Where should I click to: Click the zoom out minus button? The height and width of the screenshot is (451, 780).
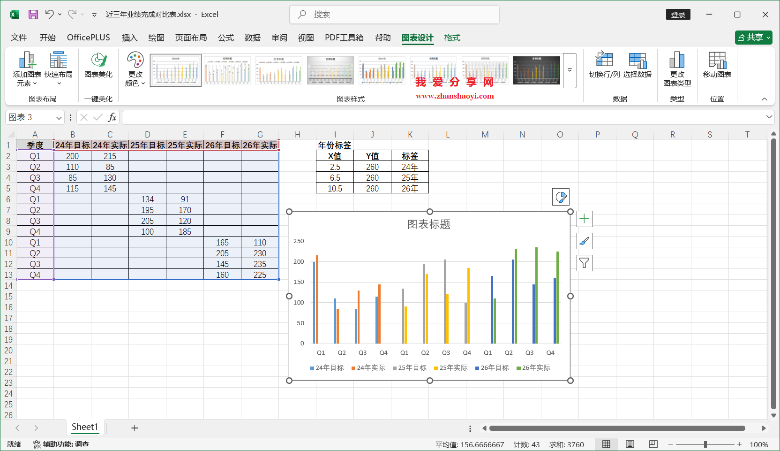[671, 444]
